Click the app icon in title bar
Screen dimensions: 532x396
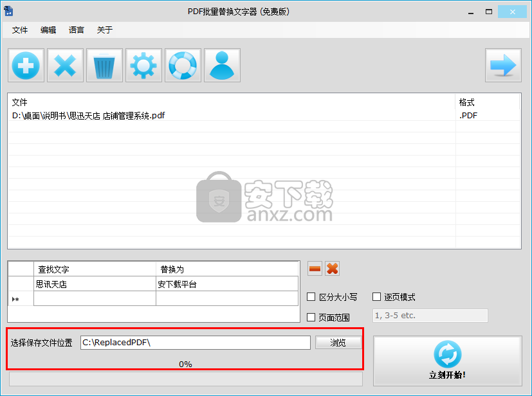[x=8, y=11]
